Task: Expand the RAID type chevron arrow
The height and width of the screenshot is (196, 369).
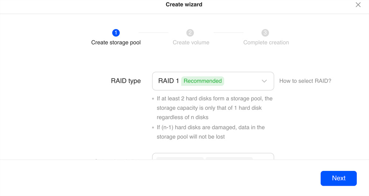Action: tap(264, 81)
